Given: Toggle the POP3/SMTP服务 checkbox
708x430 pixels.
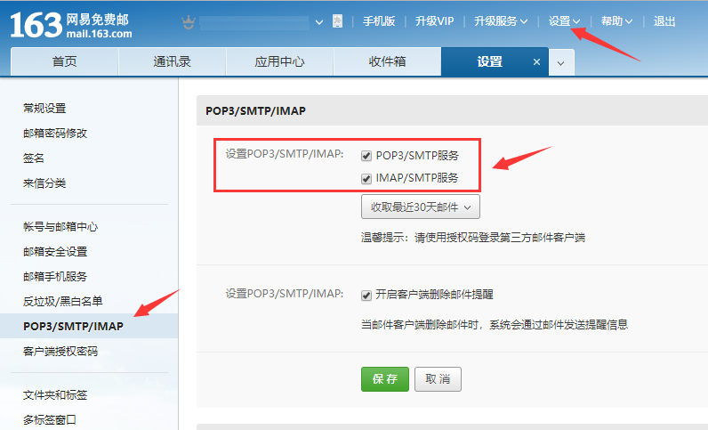Looking at the screenshot, I should [366, 155].
